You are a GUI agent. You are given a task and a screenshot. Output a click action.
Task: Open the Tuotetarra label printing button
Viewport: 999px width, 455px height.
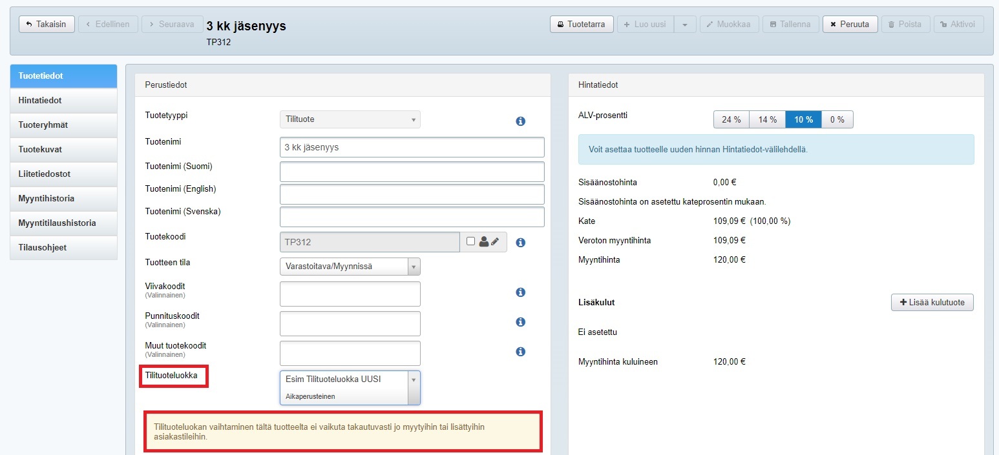tap(581, 25)
